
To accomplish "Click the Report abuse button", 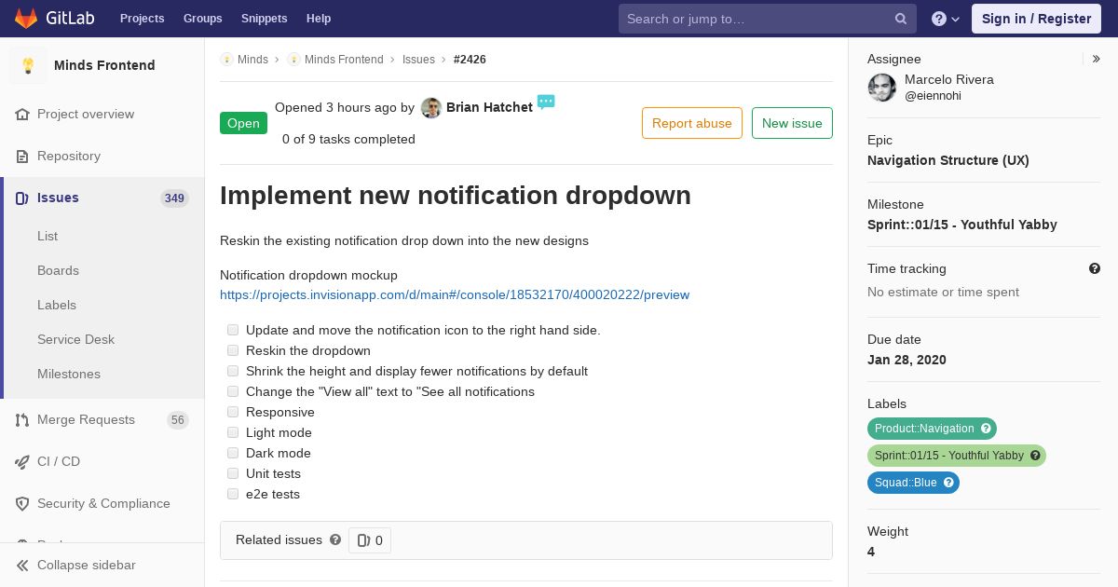I will pyautogui.click(x=692, y=123).
